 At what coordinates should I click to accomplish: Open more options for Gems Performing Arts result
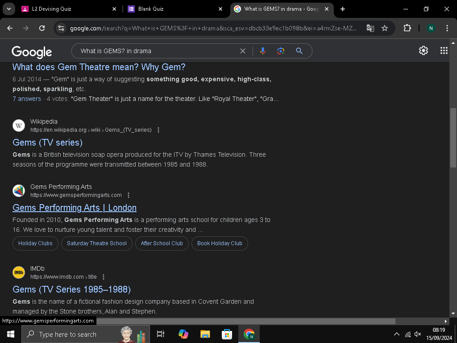pyautogui.click(x=129, y=195)
